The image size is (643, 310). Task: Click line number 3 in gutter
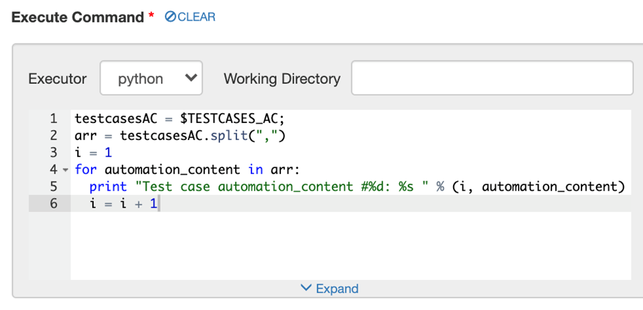click(x=53, y=152)
